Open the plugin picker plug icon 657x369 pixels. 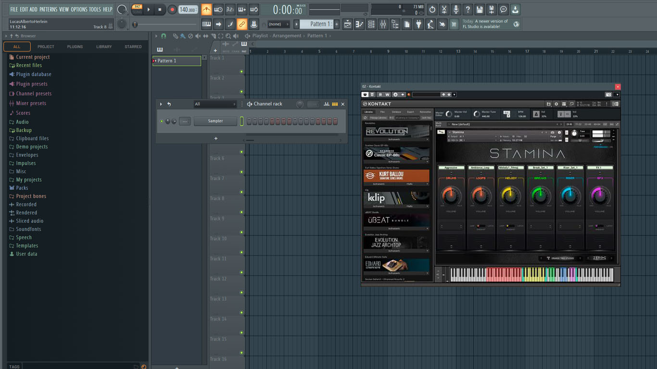click(418, 24)
